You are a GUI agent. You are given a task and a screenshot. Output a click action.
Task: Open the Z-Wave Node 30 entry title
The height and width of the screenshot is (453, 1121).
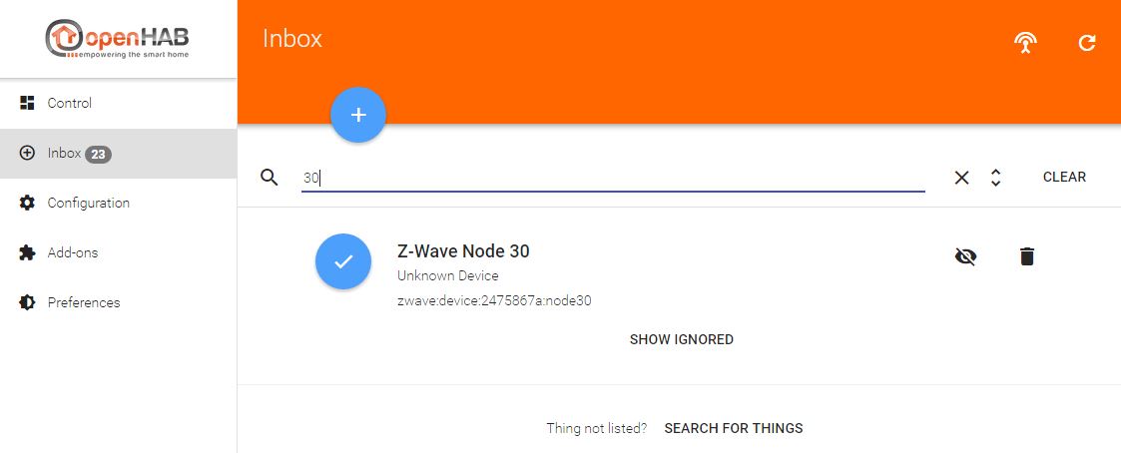tap(463, 251)
